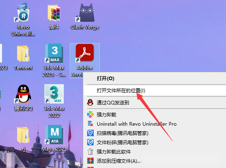
Task: Choose 文件粉碎(腾讯电脑管家) menu entry
Action: point(122,142)
